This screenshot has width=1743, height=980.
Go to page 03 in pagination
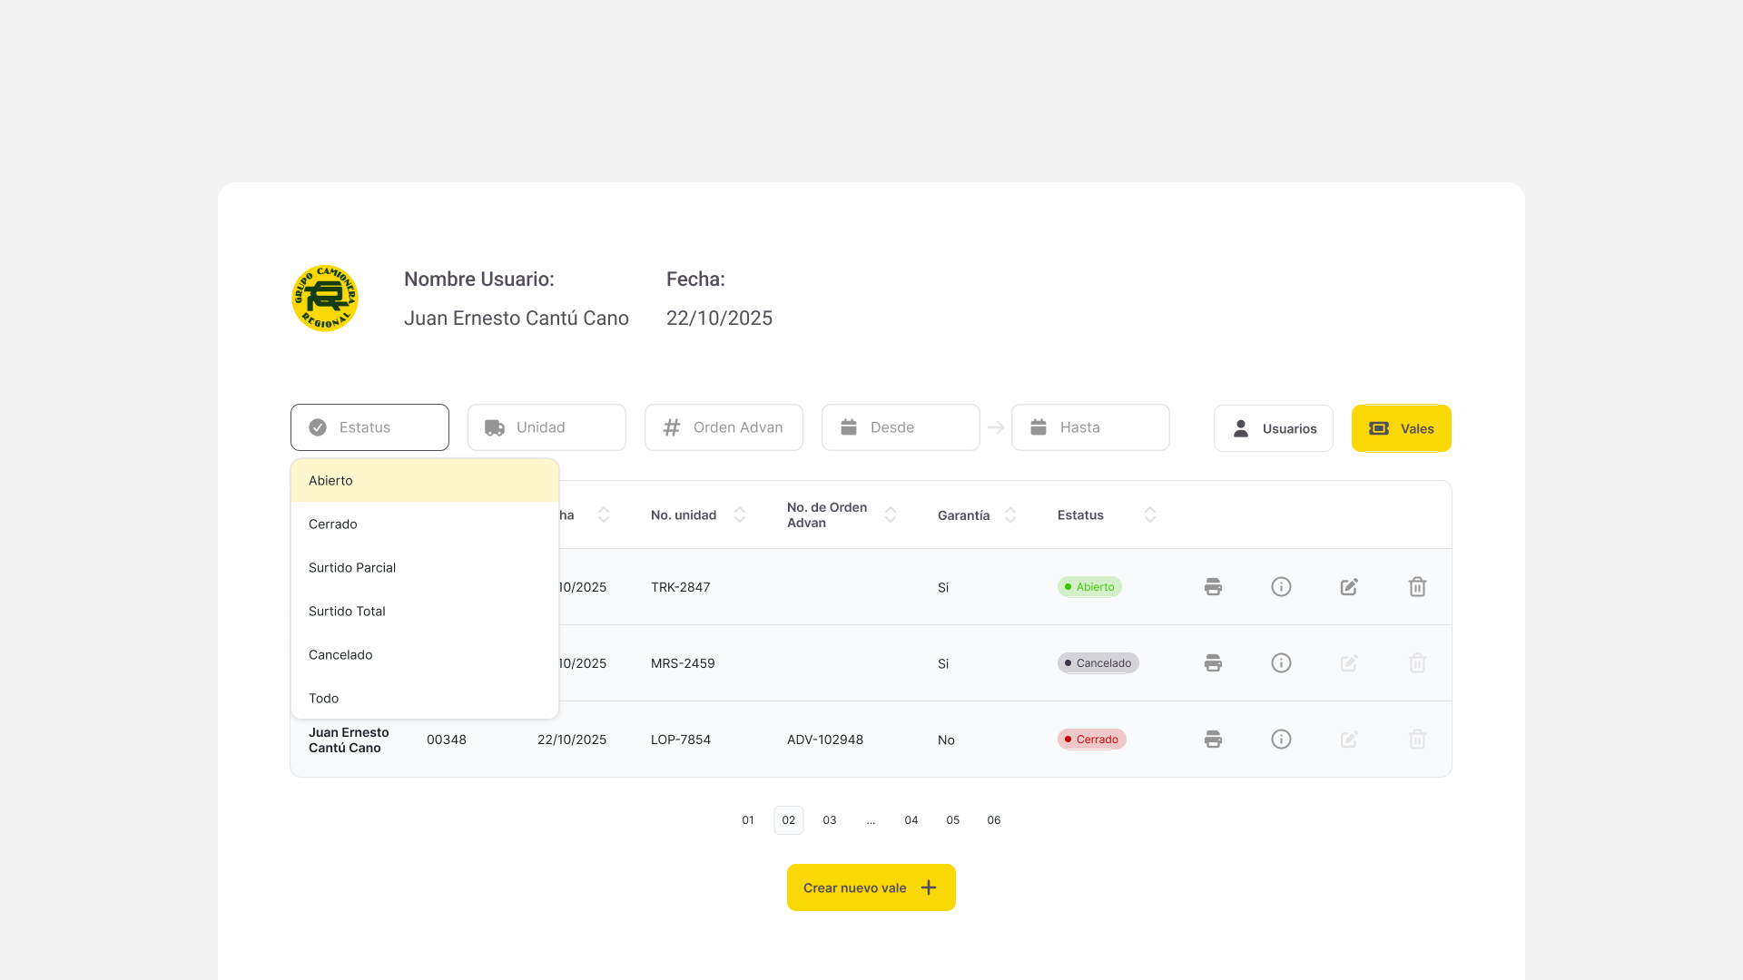tap(830, 820)
